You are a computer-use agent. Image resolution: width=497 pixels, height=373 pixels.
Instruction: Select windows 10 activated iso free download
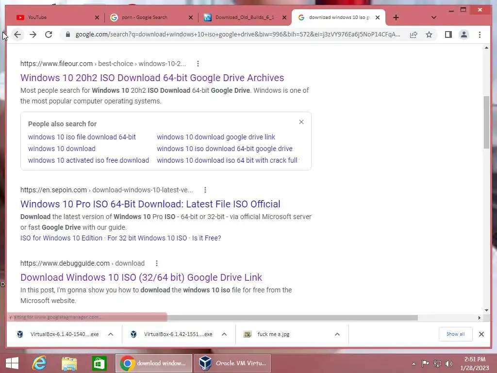pos(88,160)
